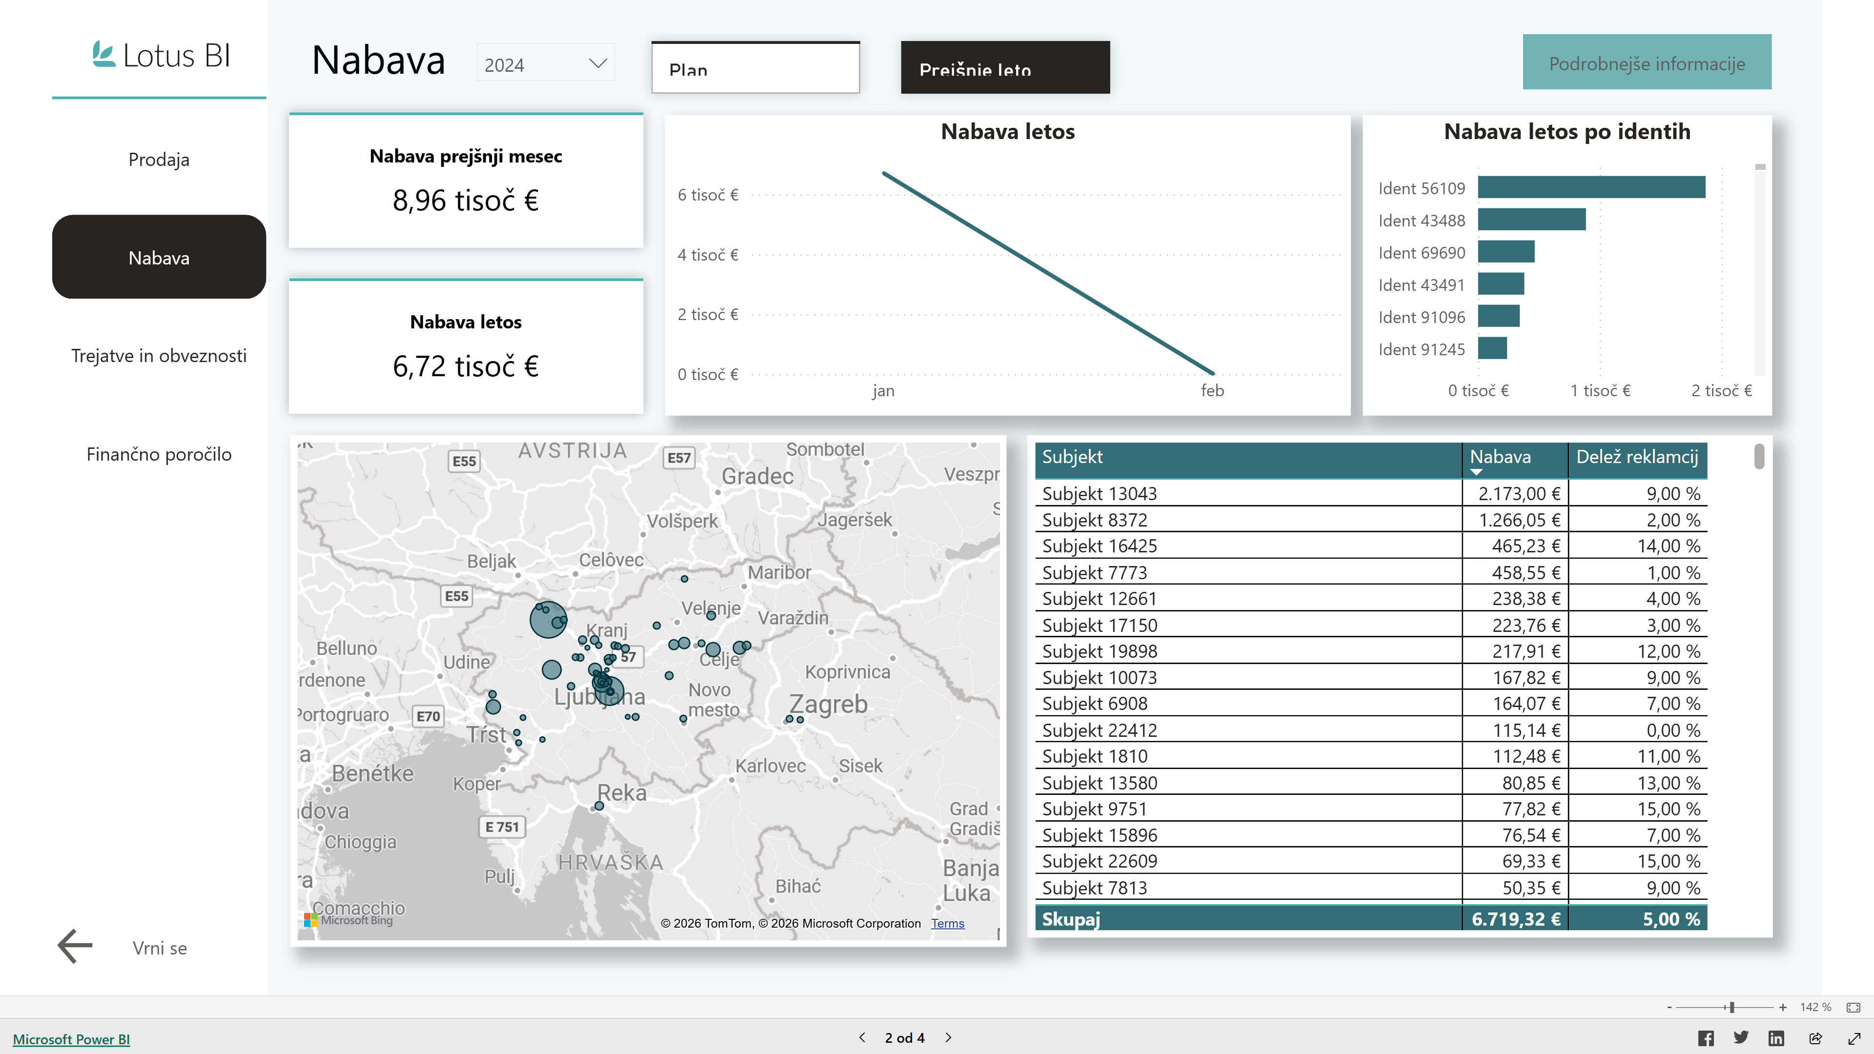Select the Ident 56109 bar
The width and height of the screenshot is (1874, 1054).
tap(1591, 188)
